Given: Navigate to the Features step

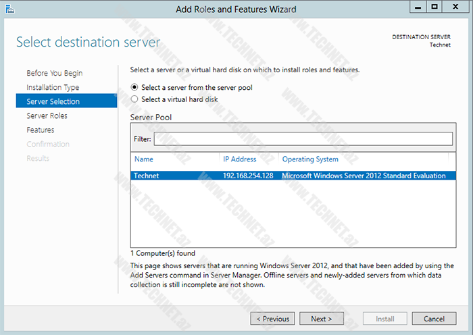Looking at the screenshot, I should tap(41, 130).
